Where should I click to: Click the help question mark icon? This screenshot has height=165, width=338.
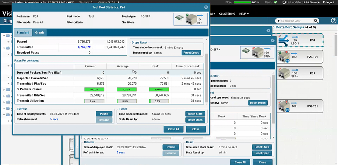click(333, 21)
